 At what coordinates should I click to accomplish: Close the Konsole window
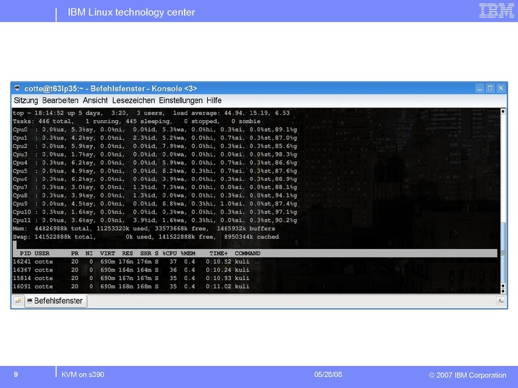tap(501, 89)
